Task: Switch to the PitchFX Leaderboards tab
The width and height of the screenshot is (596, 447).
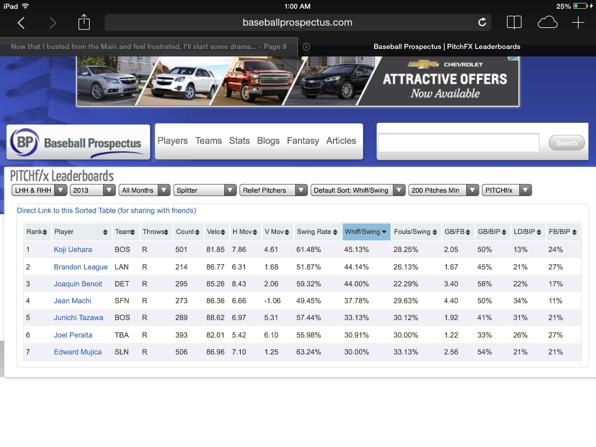Action: [446, 47]
